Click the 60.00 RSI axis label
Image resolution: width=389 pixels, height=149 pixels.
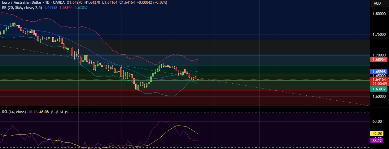(377, 122)
